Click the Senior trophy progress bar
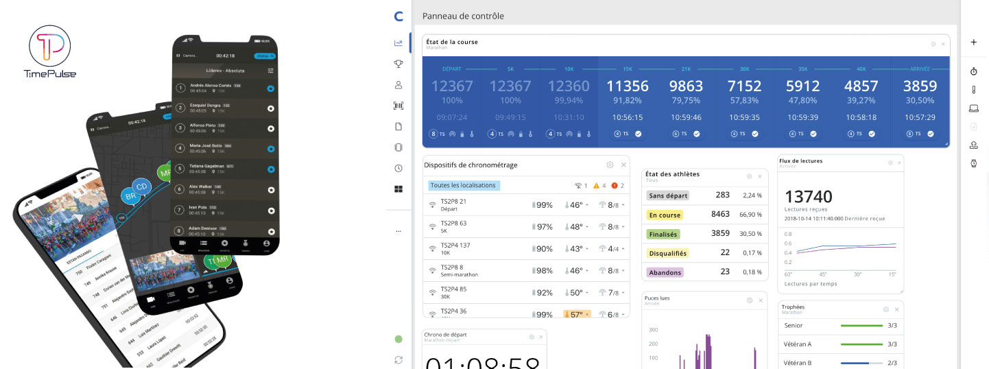The height and width of the screenshot is (369, 989). (x=862, y=326)
